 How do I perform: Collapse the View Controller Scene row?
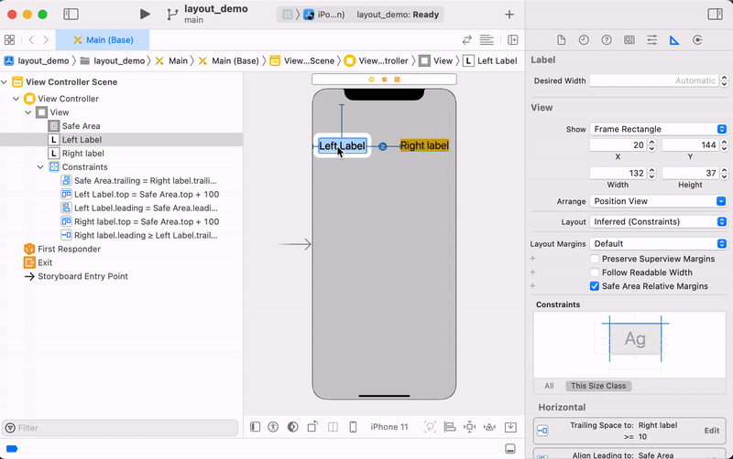pyautogui.click(x=5, y=82)
